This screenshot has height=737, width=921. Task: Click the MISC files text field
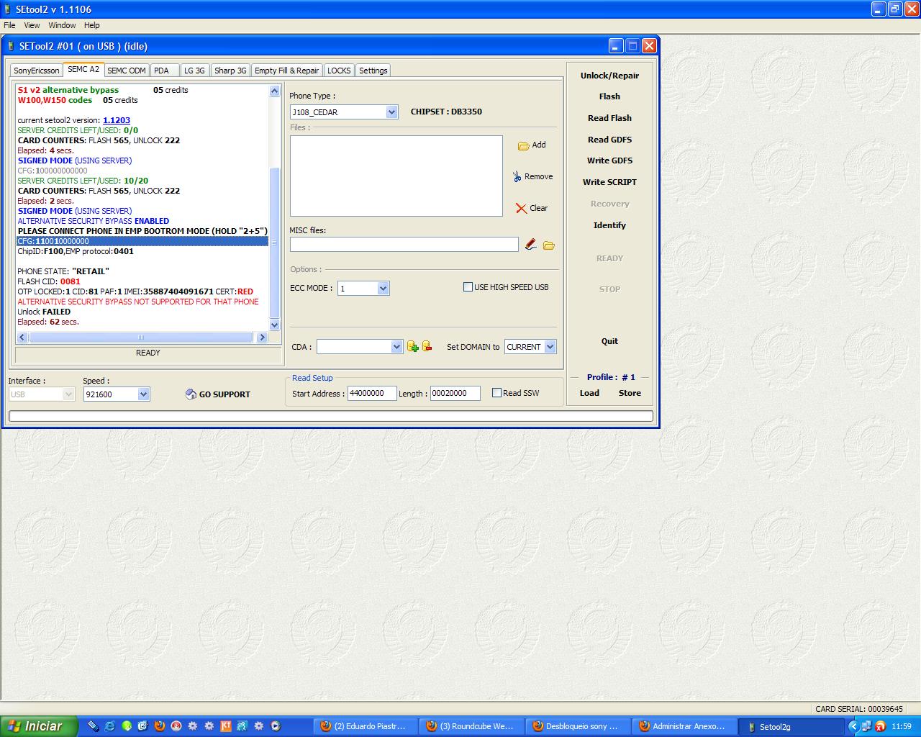coord(404,245)
